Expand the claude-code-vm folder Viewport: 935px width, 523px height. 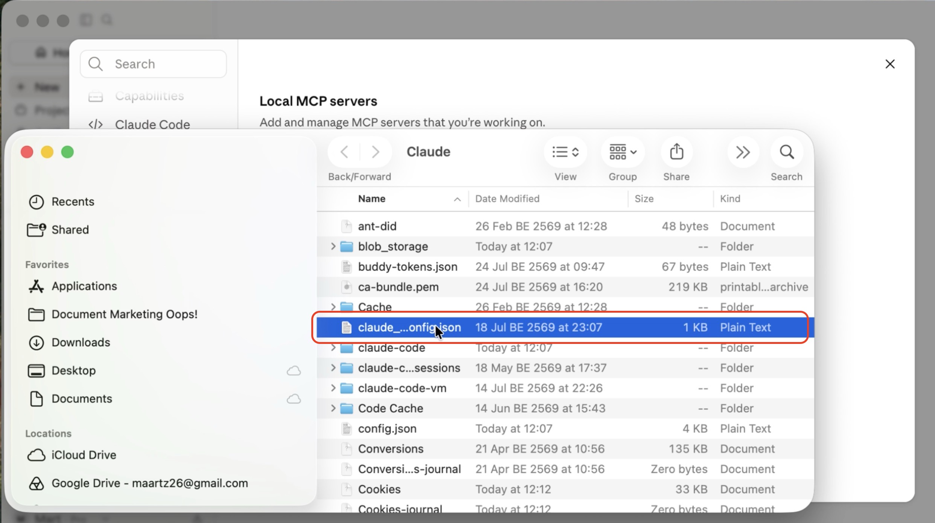[333, 388]
